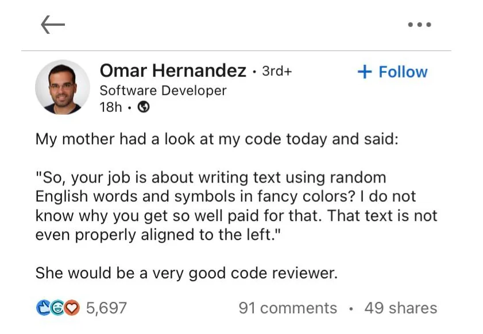This screenshot has width=483, height=334.
Task: Click the teal laughing funny reaction icon
Action: click(57, 308)
